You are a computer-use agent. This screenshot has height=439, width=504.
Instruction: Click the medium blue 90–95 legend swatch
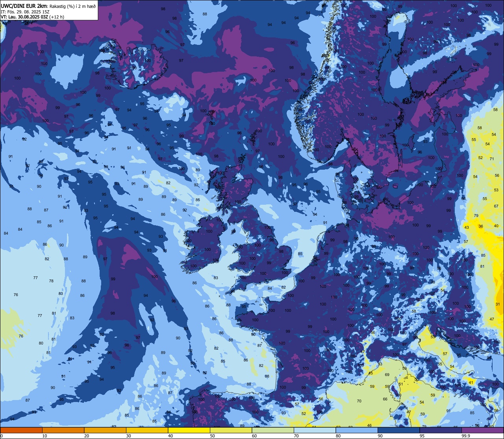click(398, 430)
